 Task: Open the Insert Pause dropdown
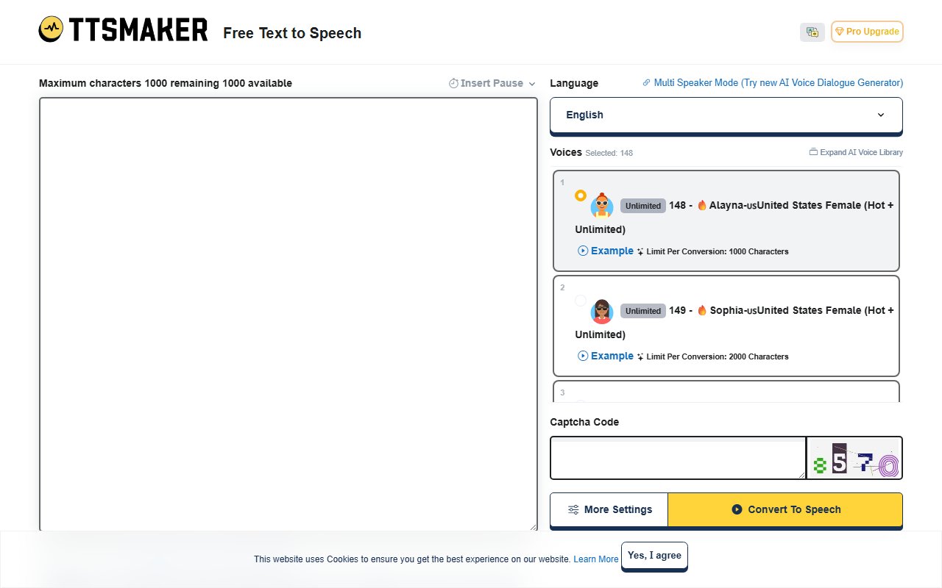tap(492, 83)
